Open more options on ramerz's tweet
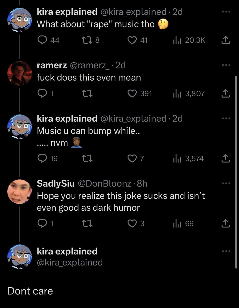This screenshot has width=239, height=308. pyautogui.click(x=226, y=65)
